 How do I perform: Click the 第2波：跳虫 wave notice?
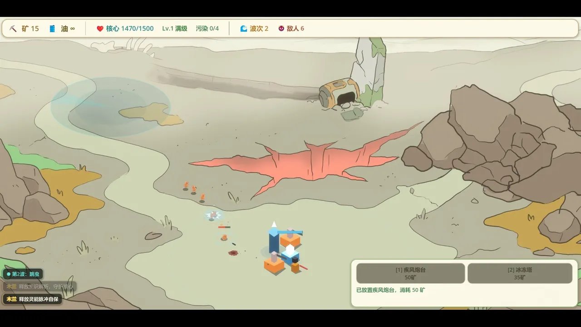(24, 274)
